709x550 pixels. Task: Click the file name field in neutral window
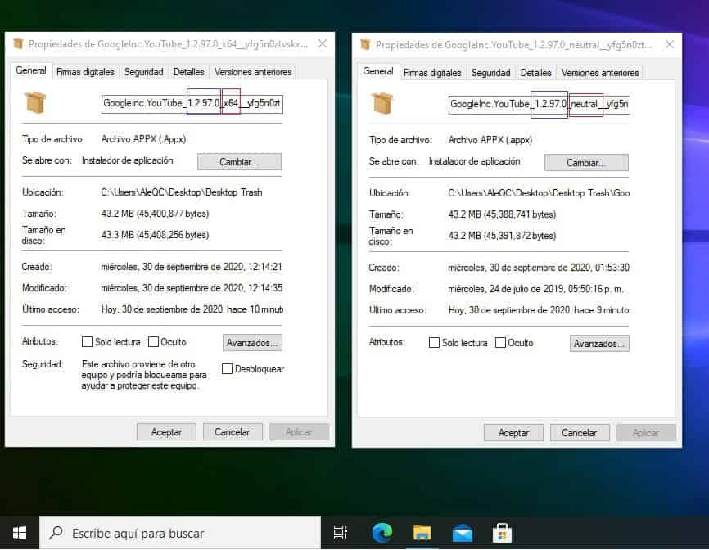pos(540,105)
